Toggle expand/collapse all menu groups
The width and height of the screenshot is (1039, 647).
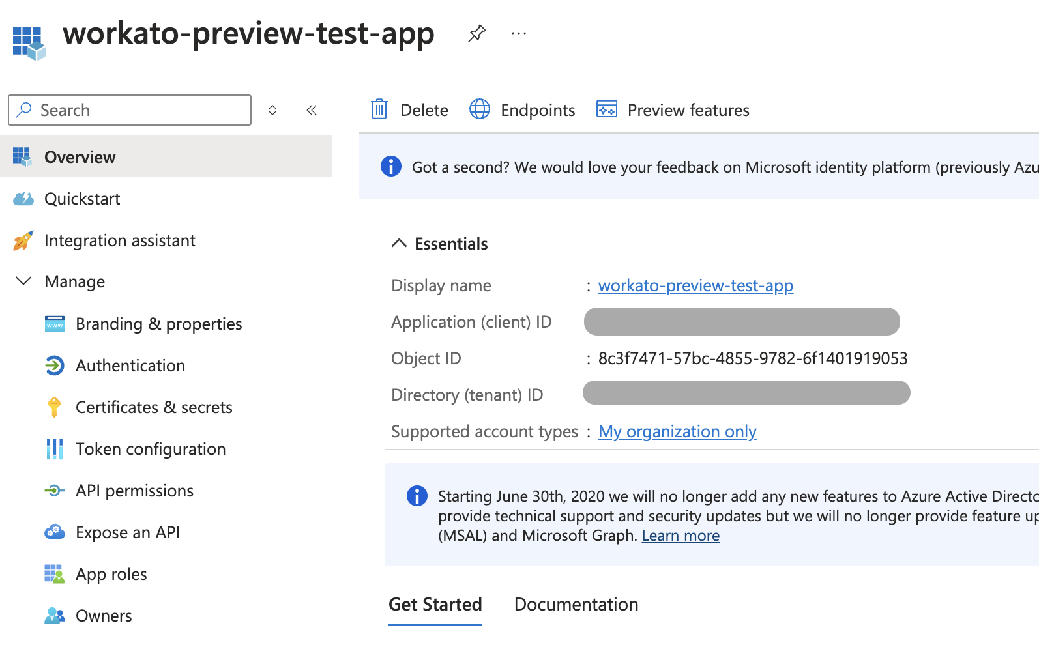click(272, 110)
